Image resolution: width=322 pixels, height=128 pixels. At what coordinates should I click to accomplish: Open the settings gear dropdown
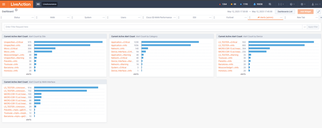click(303, 4)
